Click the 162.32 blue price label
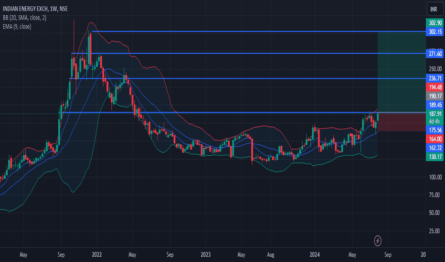The width and height of the screenshot is (445, 262). [435, 148]
